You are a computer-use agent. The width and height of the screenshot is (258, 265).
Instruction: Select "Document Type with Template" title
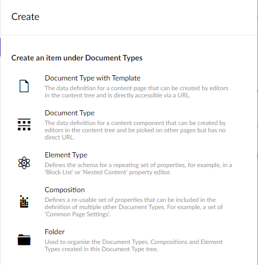(x=92, y=78)
